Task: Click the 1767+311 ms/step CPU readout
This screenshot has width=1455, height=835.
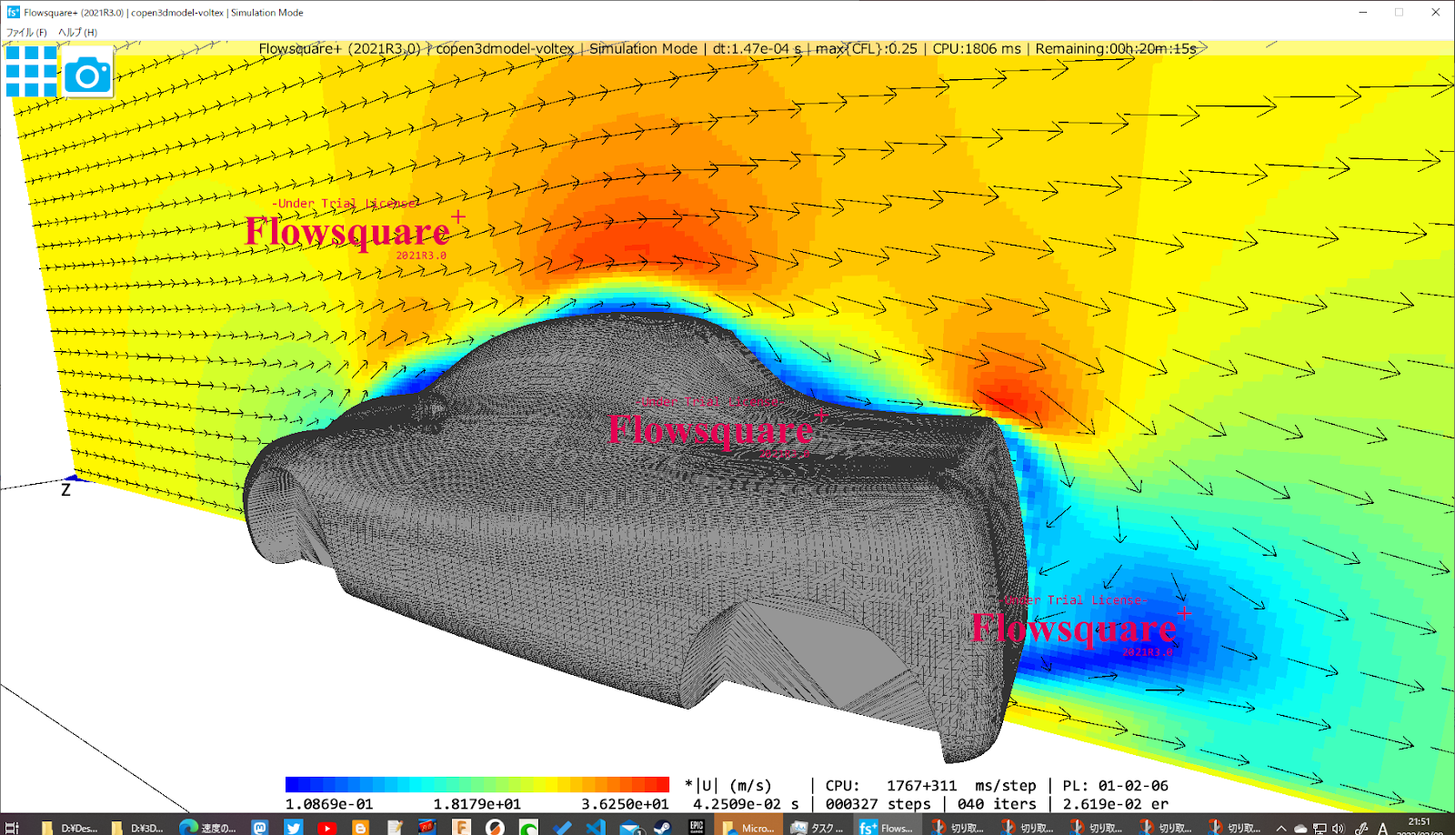Action: pyautogui.click(x=961, y=785)
